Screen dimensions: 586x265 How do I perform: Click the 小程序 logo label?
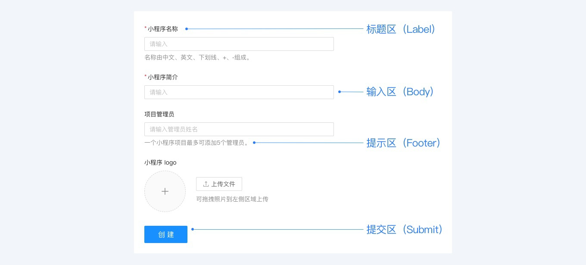pos(160,162)
